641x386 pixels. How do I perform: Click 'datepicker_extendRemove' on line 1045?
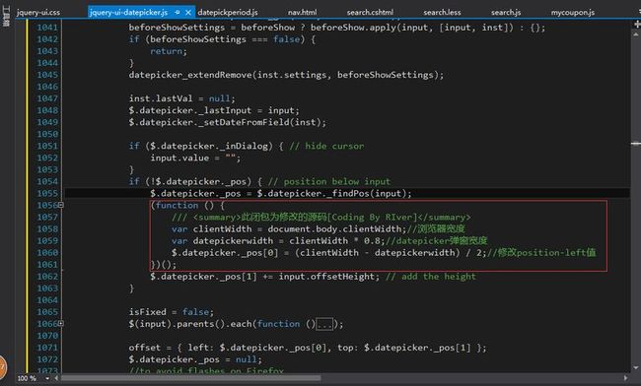click(190, 75)
